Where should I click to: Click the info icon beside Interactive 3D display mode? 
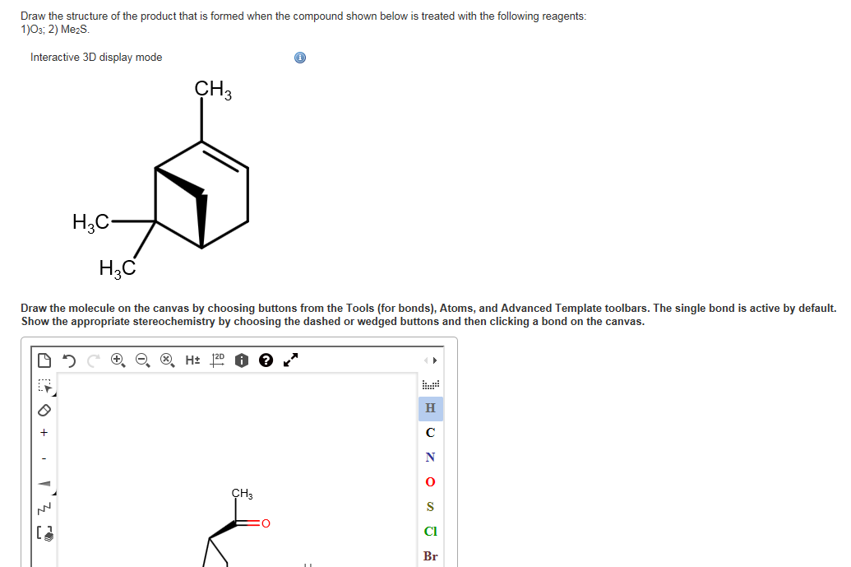[x=299, y=57]
